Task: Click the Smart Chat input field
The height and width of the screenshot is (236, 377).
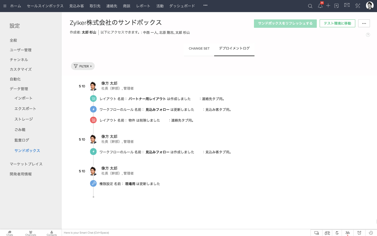Action: point(186,233)
